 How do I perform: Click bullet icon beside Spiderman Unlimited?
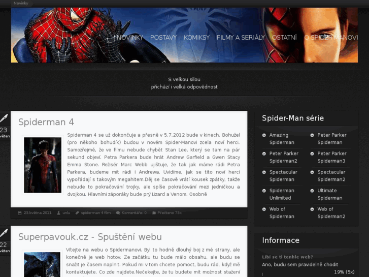point(264,191)
